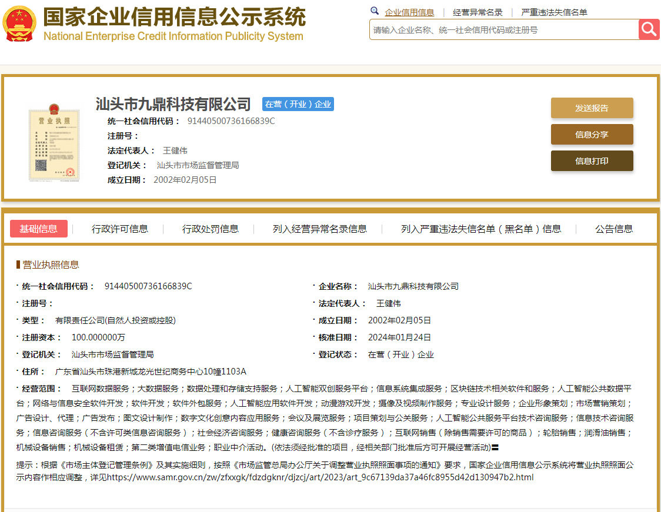Open the 行政许可信息 tab
The image size is (661, 512).
[x=120, y=229]
